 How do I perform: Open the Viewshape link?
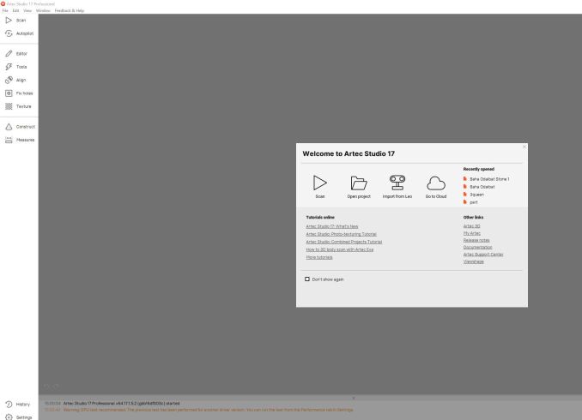point(473,261)
